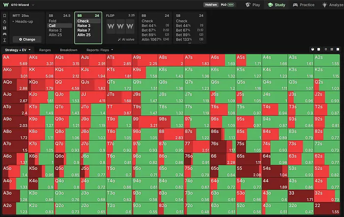
Task: Click the bookmark icon in left sidebar
Action: [4, 16]
